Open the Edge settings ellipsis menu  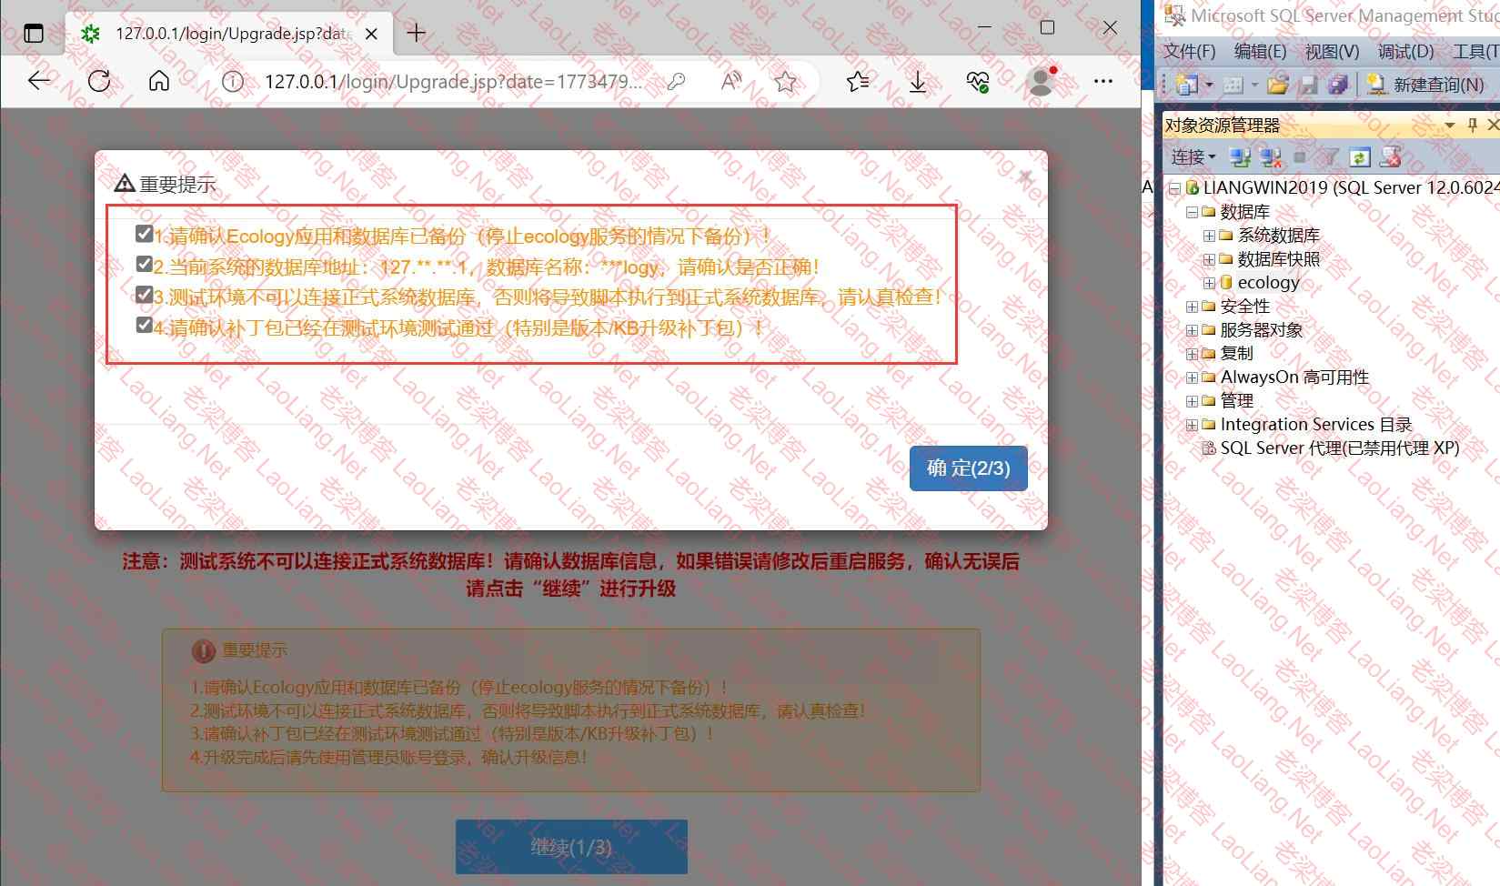click(x=1103, y=82)
